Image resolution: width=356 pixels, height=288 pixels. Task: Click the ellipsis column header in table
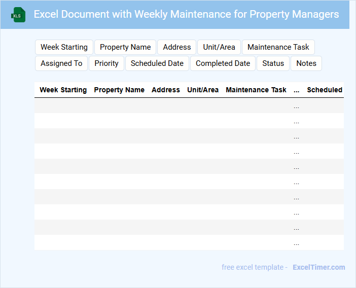(x=296, y=91)
